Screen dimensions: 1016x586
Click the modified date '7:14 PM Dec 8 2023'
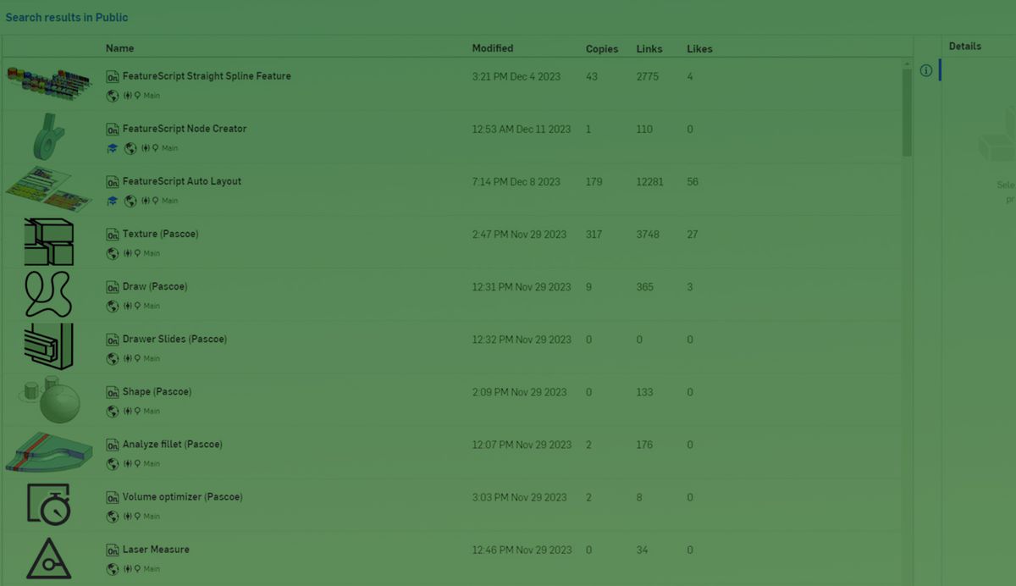516,181
